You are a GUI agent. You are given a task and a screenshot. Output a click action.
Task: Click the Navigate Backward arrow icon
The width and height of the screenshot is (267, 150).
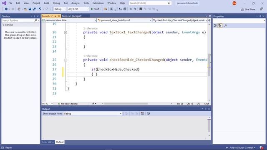(x=6, y=9)
